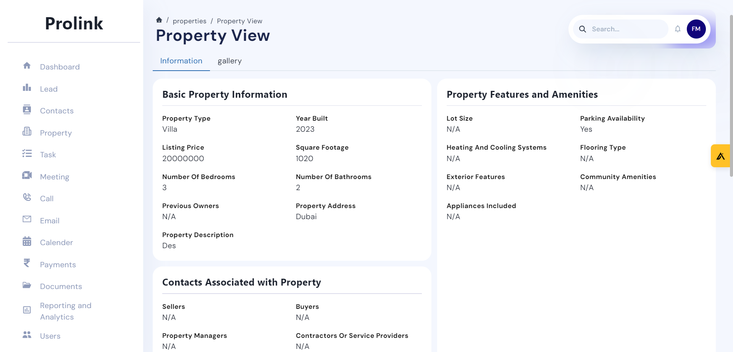Open the properties breadcrumb link

click(190, 21)
